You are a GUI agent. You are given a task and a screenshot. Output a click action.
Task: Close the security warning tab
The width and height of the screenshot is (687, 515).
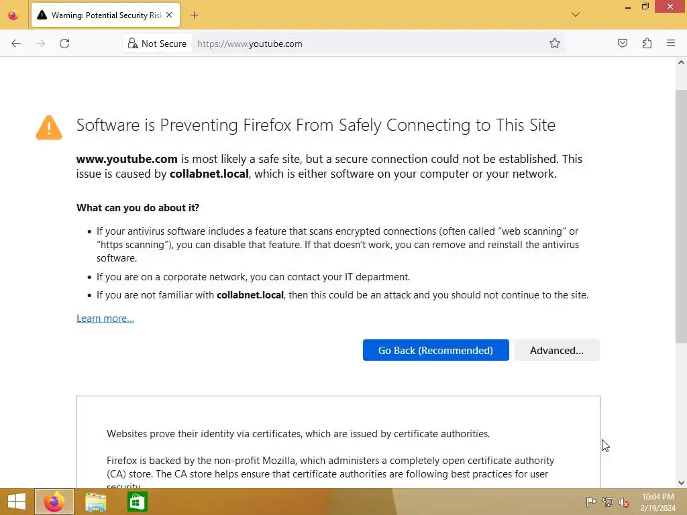(x=168, y=15)
